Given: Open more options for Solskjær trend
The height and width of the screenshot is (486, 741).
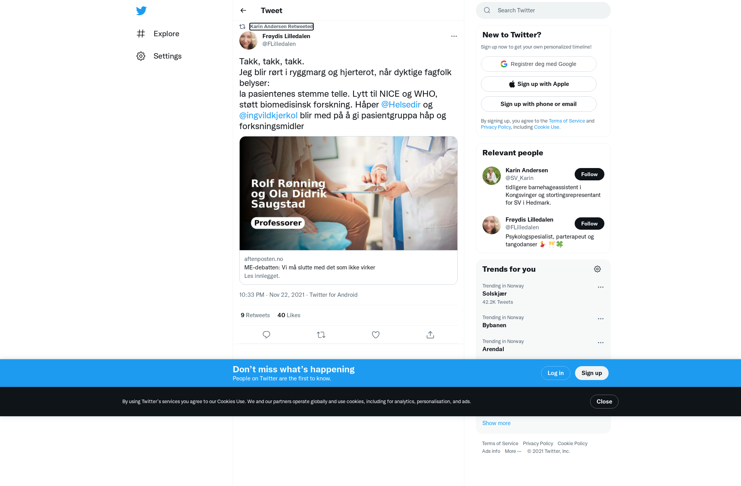Looking at the screenshot, I should pos(601,287).
